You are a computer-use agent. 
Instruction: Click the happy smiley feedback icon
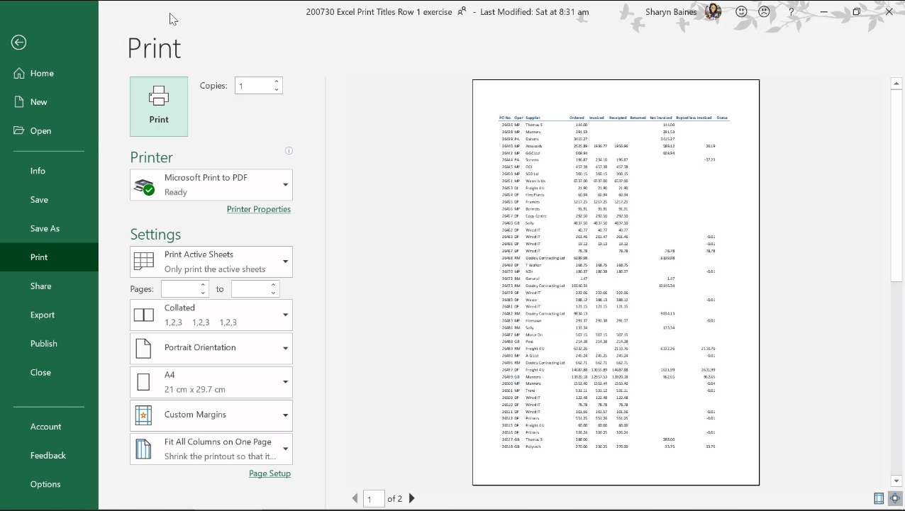[741, 12]
